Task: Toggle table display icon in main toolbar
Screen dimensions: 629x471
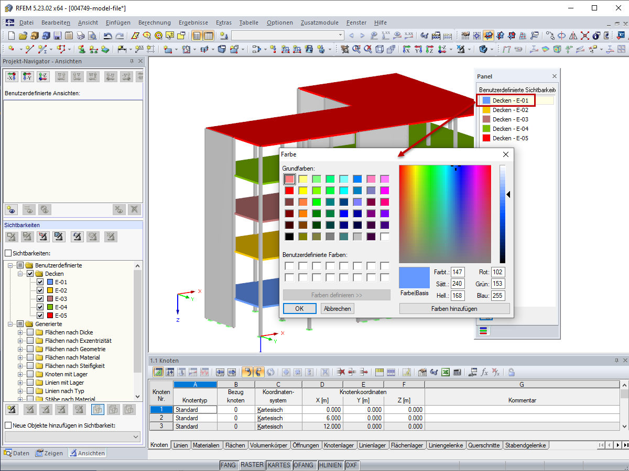Action: pos(209,36)
